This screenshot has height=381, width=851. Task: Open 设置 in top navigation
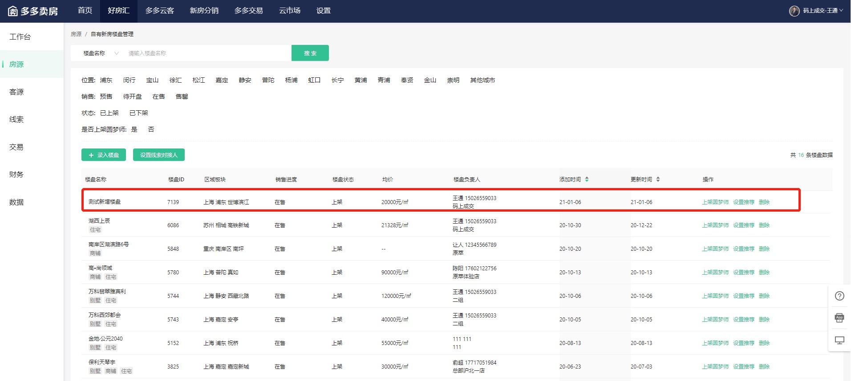click(324, 11)
